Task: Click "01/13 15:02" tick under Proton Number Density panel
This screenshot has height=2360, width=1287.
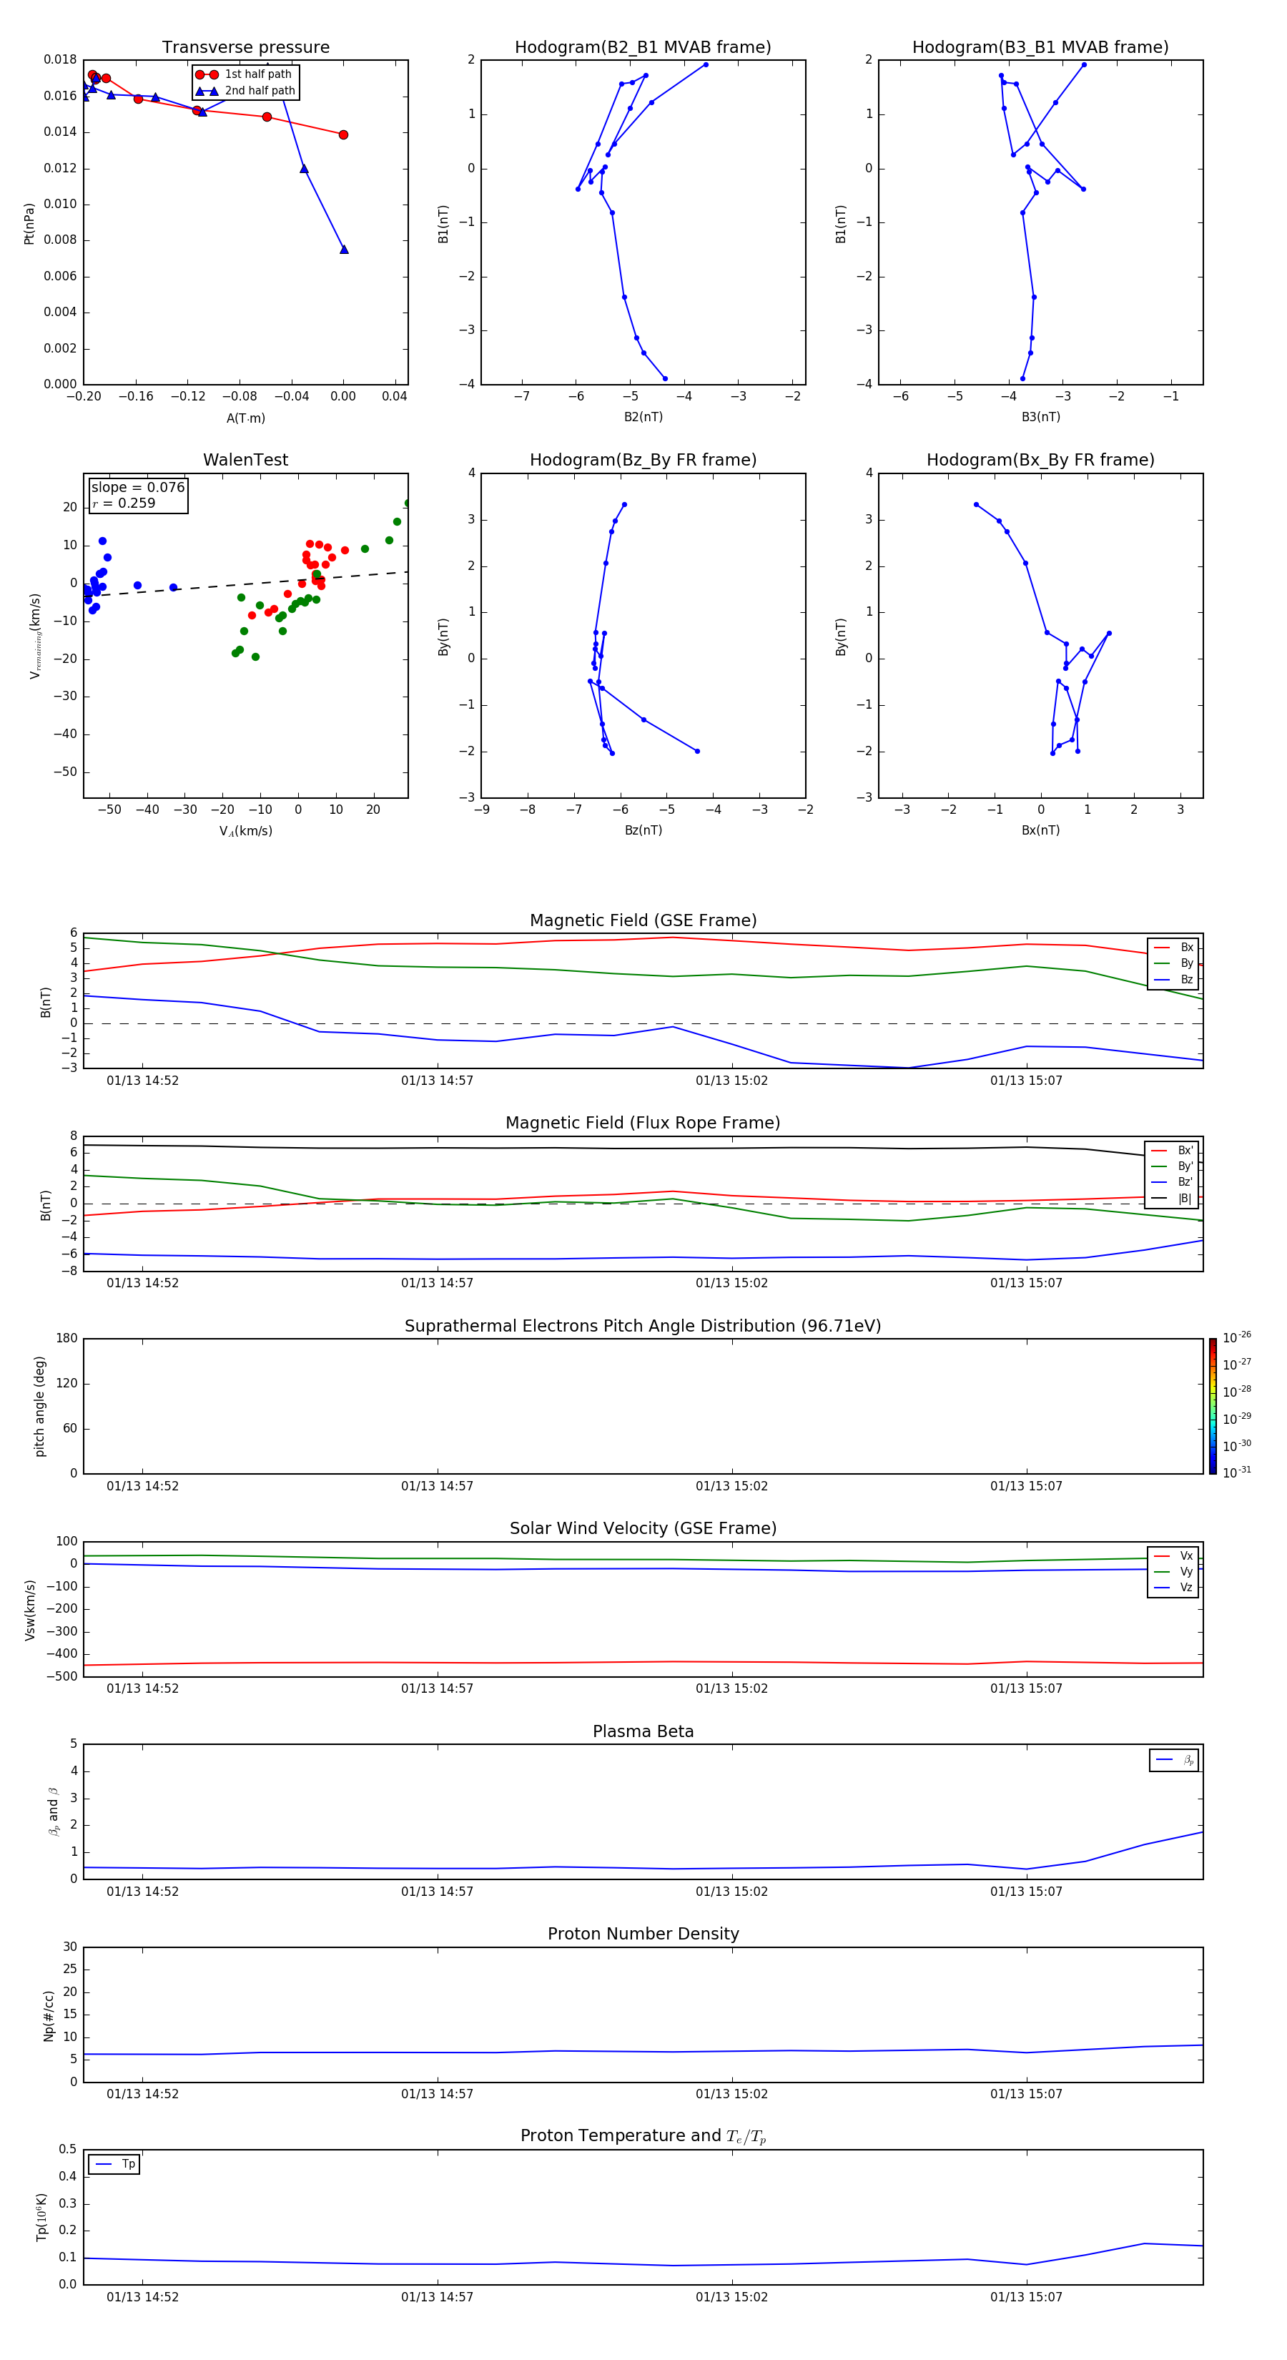Action: pos(732,2094)
